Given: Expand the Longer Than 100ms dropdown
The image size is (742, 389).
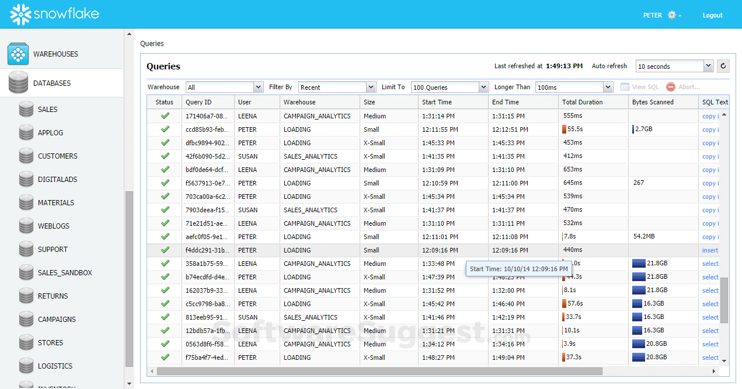Looking at the screenshot, I should coord(608,87).
